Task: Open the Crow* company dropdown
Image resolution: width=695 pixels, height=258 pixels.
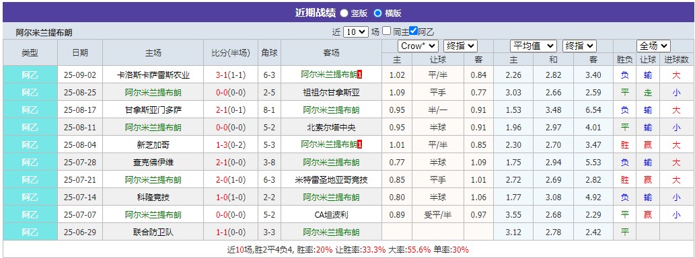Action: [418, 46]
